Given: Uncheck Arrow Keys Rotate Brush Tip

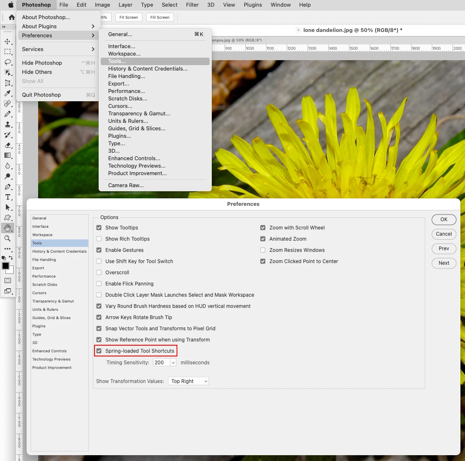Looking at the screenshot, I should (99, 317).
